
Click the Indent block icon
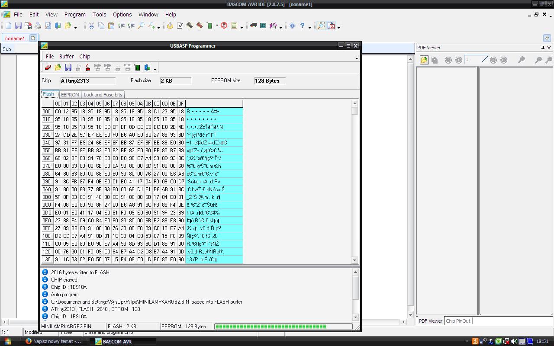point(121,26)
